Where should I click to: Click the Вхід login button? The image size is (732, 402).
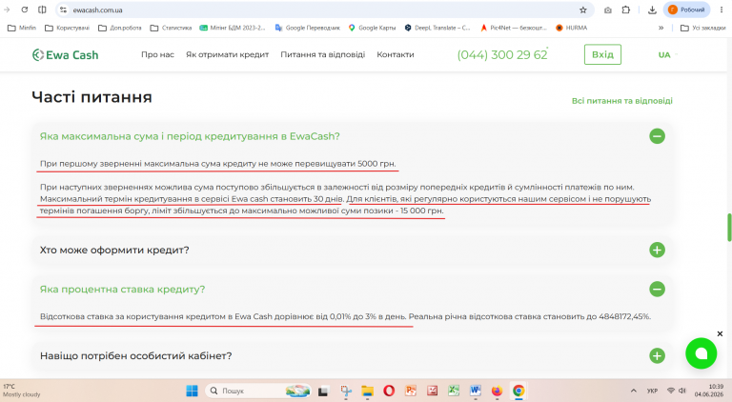(602, 54)
